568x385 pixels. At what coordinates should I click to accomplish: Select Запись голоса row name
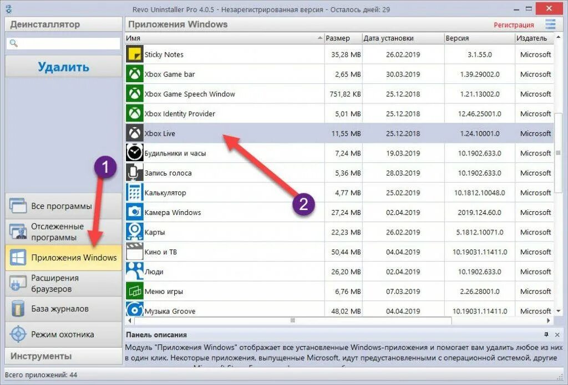(168, 173)
